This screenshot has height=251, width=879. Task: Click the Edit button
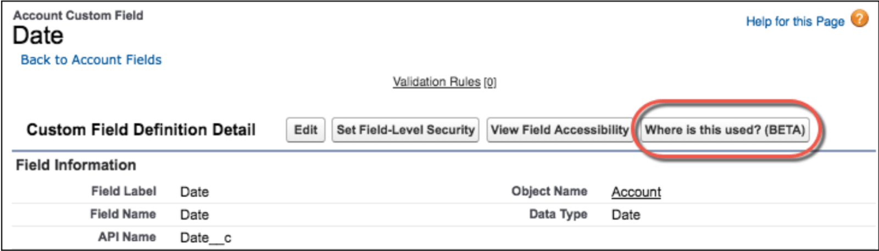point(305,130)
